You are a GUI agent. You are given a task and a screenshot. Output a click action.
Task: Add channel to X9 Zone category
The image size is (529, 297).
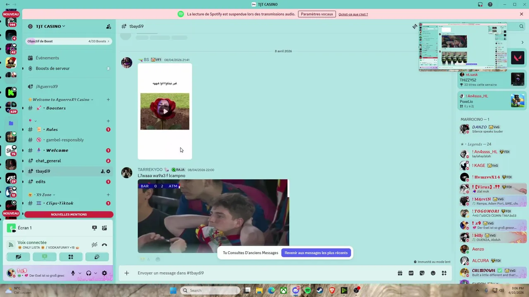tap(108, 195)
